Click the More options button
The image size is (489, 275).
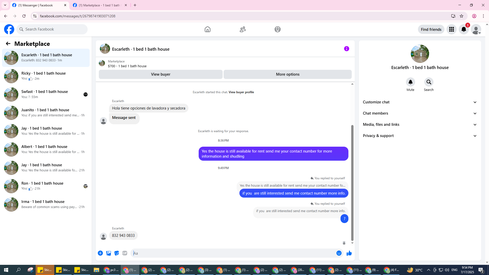[x=288, y=74]
